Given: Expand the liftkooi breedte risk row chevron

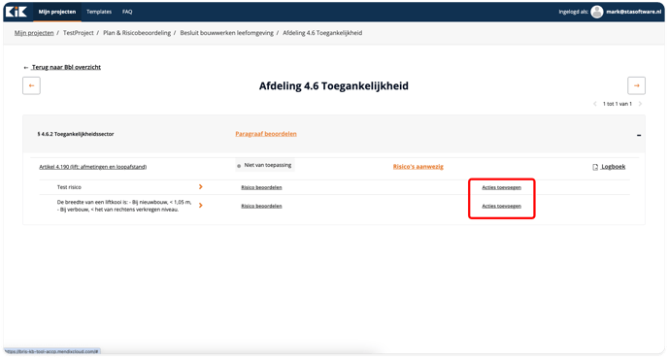Looking at the screenshot, I should click(x=201, y=206).
